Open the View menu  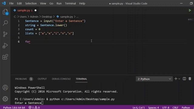[x=43, y=3]
